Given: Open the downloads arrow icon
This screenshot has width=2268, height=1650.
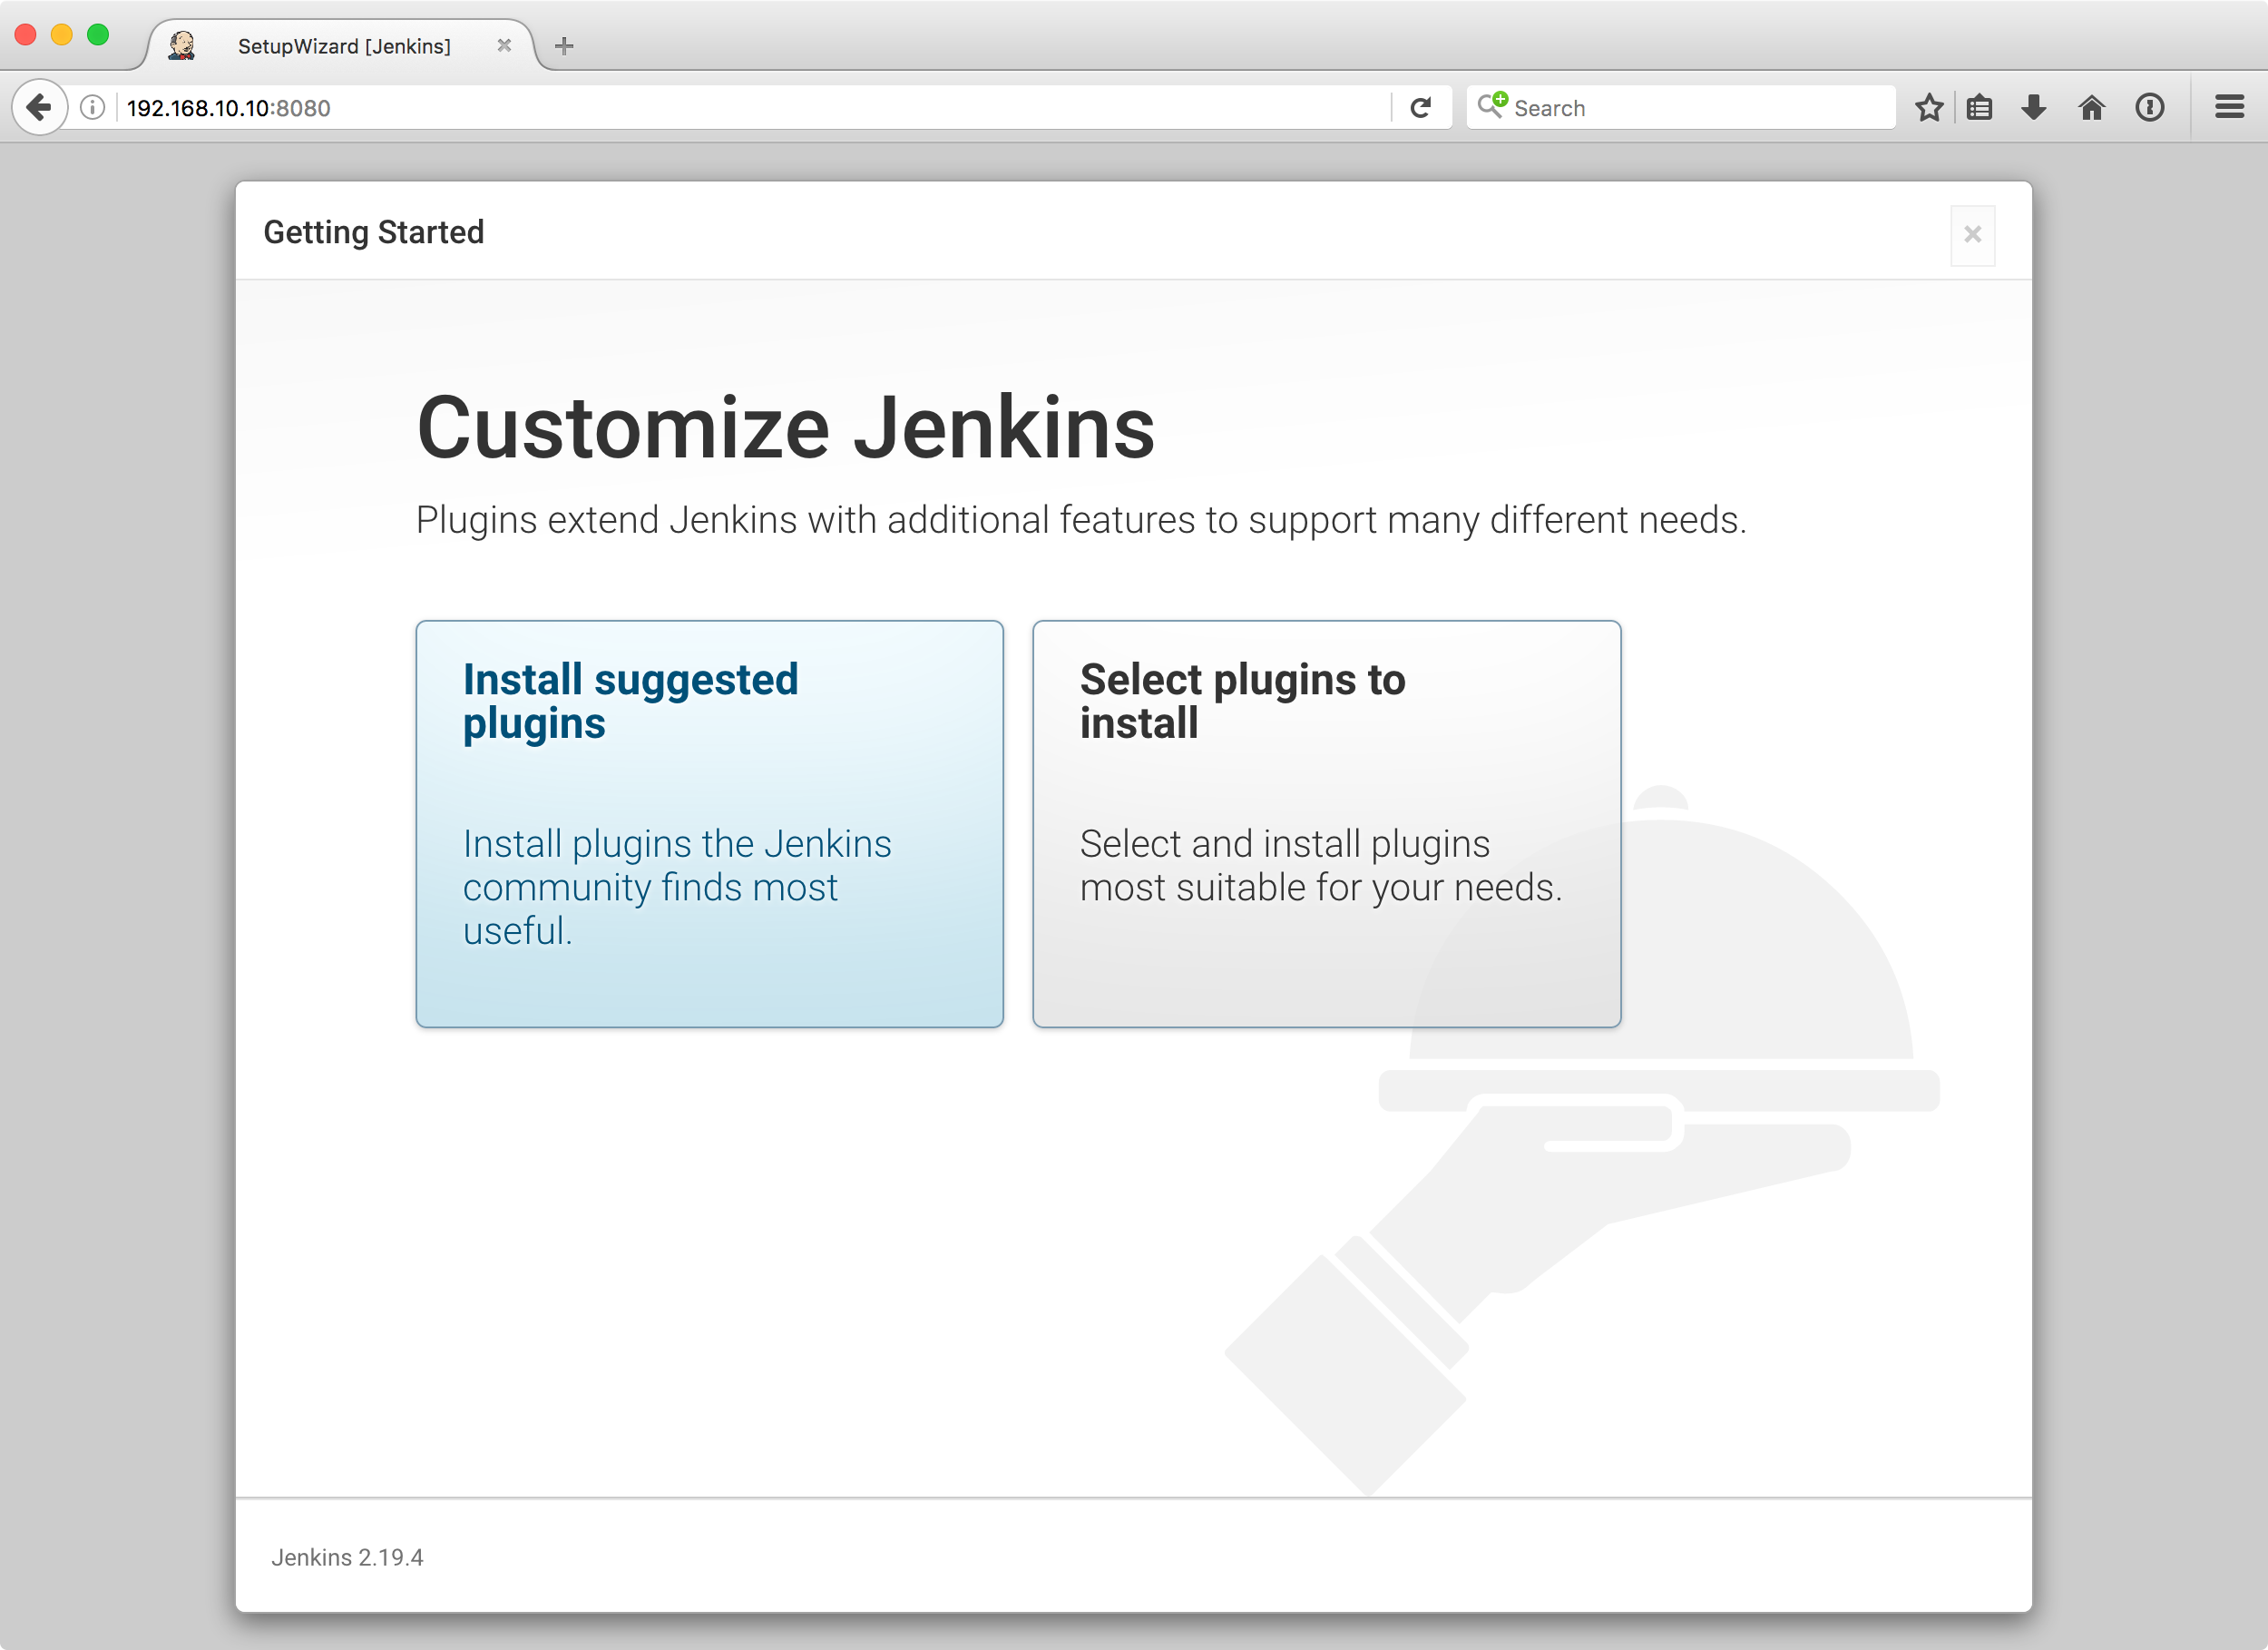Looking at the screenshot, I should (x=2033, y=107).
